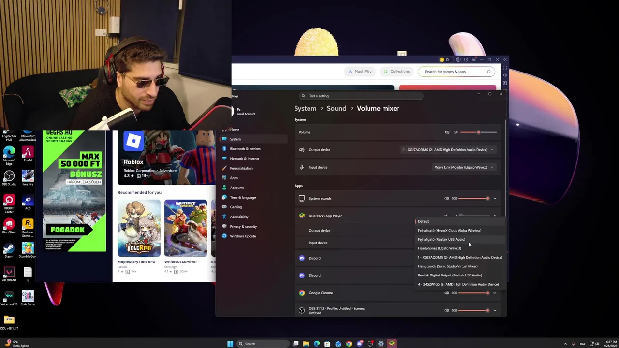Open Home in Settings sidebar
Viewport: 619px width, 348px height.
coord(254,130)
